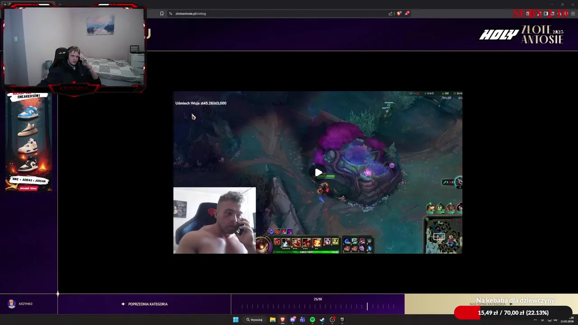This screenshot has height=325, width=578.
Task: Click the sneakers ad banner
Action: [28, 141]
